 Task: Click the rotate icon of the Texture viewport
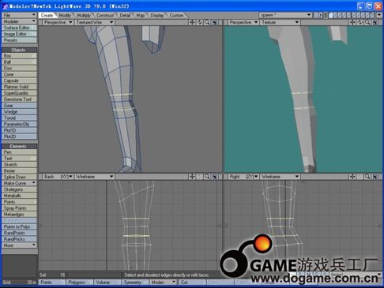coord(360,22)
